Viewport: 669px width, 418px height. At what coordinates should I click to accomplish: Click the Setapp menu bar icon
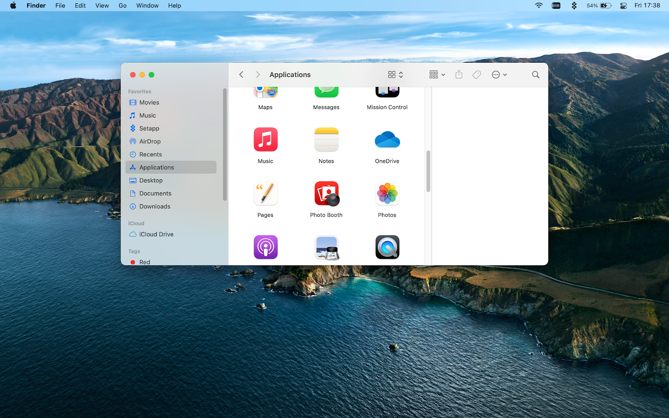574,5
